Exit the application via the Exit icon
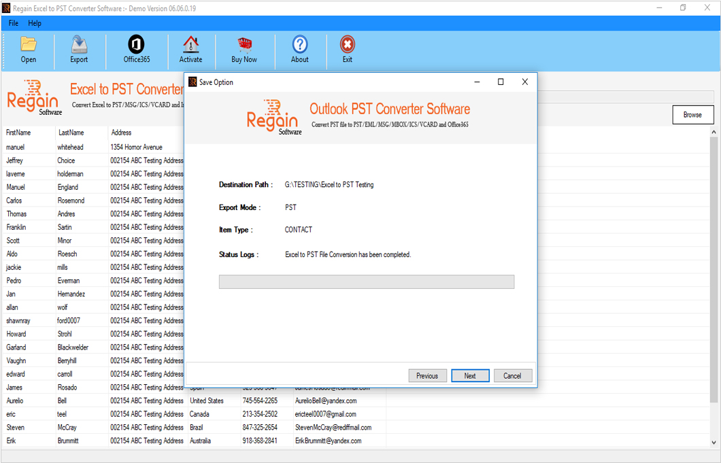The image size is (721, 463). [x=347, y=49]
